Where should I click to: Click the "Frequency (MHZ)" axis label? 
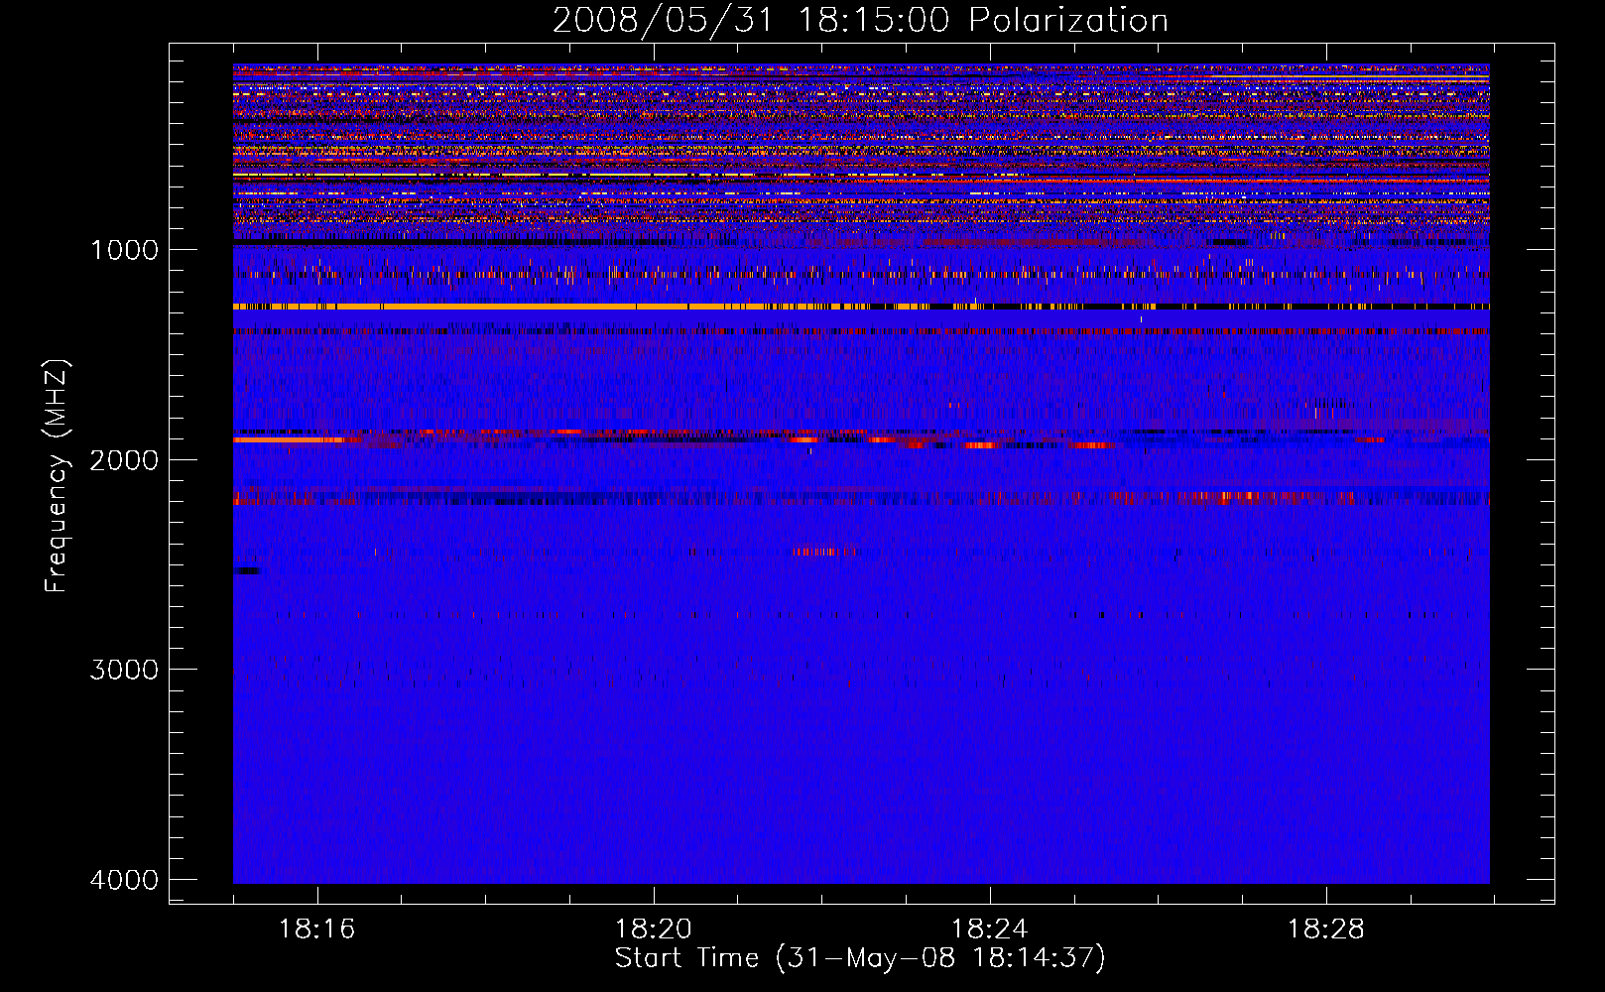[57, 476]
